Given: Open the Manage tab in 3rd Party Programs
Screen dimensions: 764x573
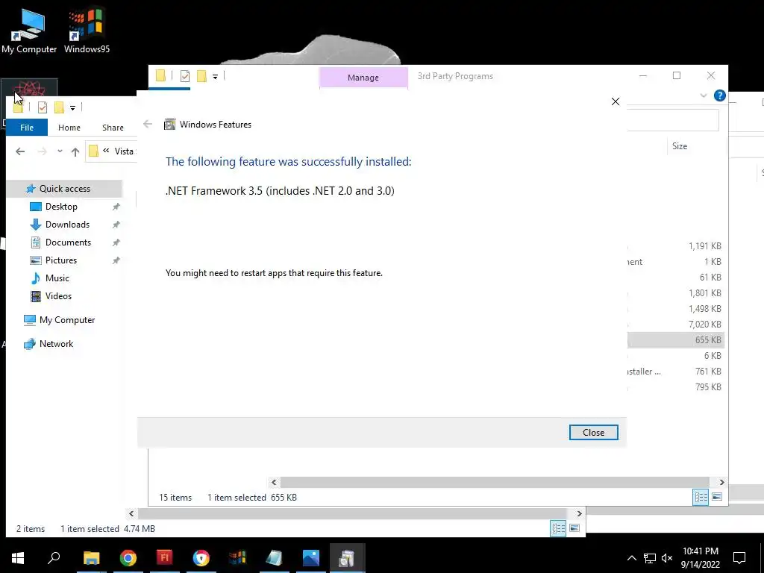Looking at the screenshot, I should point(363,78).
